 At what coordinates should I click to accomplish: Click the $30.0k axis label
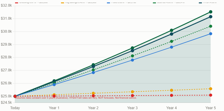7,31
